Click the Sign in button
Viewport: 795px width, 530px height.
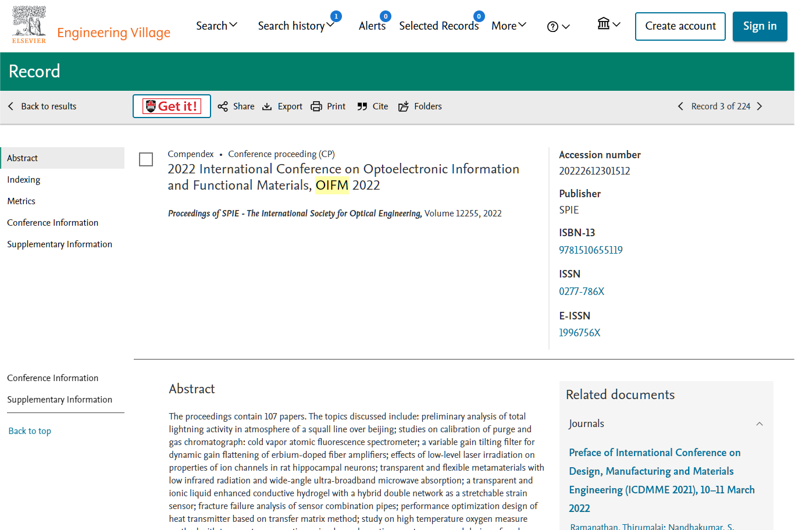760,26
